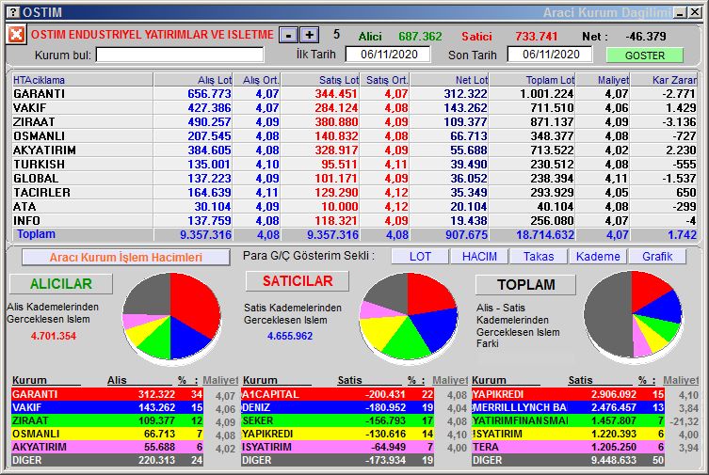Open the Takas tab
This screenshot has height=475, width=709.
pyautogui.click(x=538, y=257)
